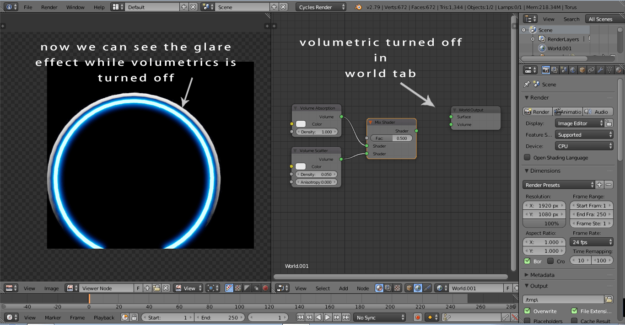The width and height of the screenshot is (625, 325).
Task: Click the Animation render button
Action: tap(567, 112)
